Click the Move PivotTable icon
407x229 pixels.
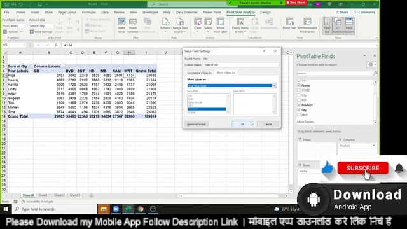click(220, 25)
